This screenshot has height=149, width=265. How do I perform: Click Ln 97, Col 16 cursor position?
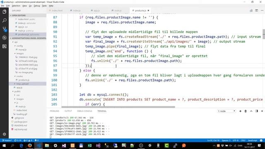click(x=213, y=140)
